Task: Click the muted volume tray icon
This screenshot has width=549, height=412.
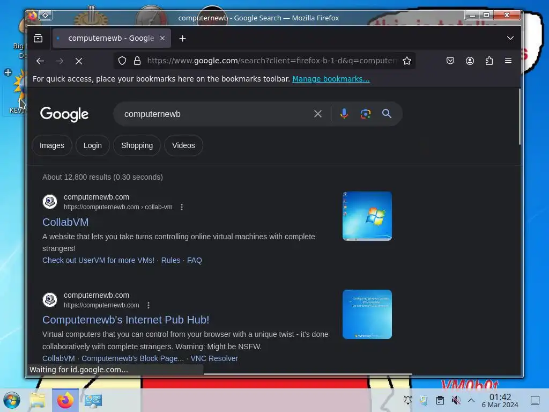Action: (456, 400)
